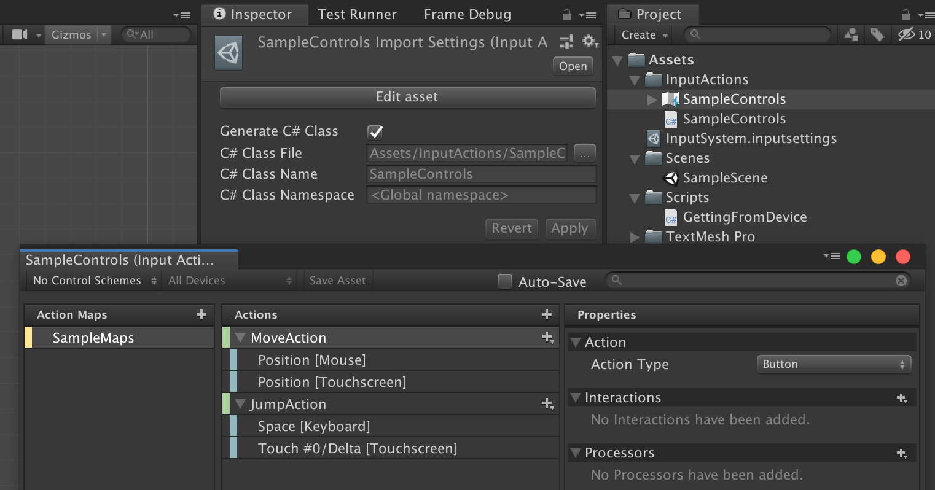935x490 pixels.
Task: Open the Inspector panel options menu
Action: [588, 15]
